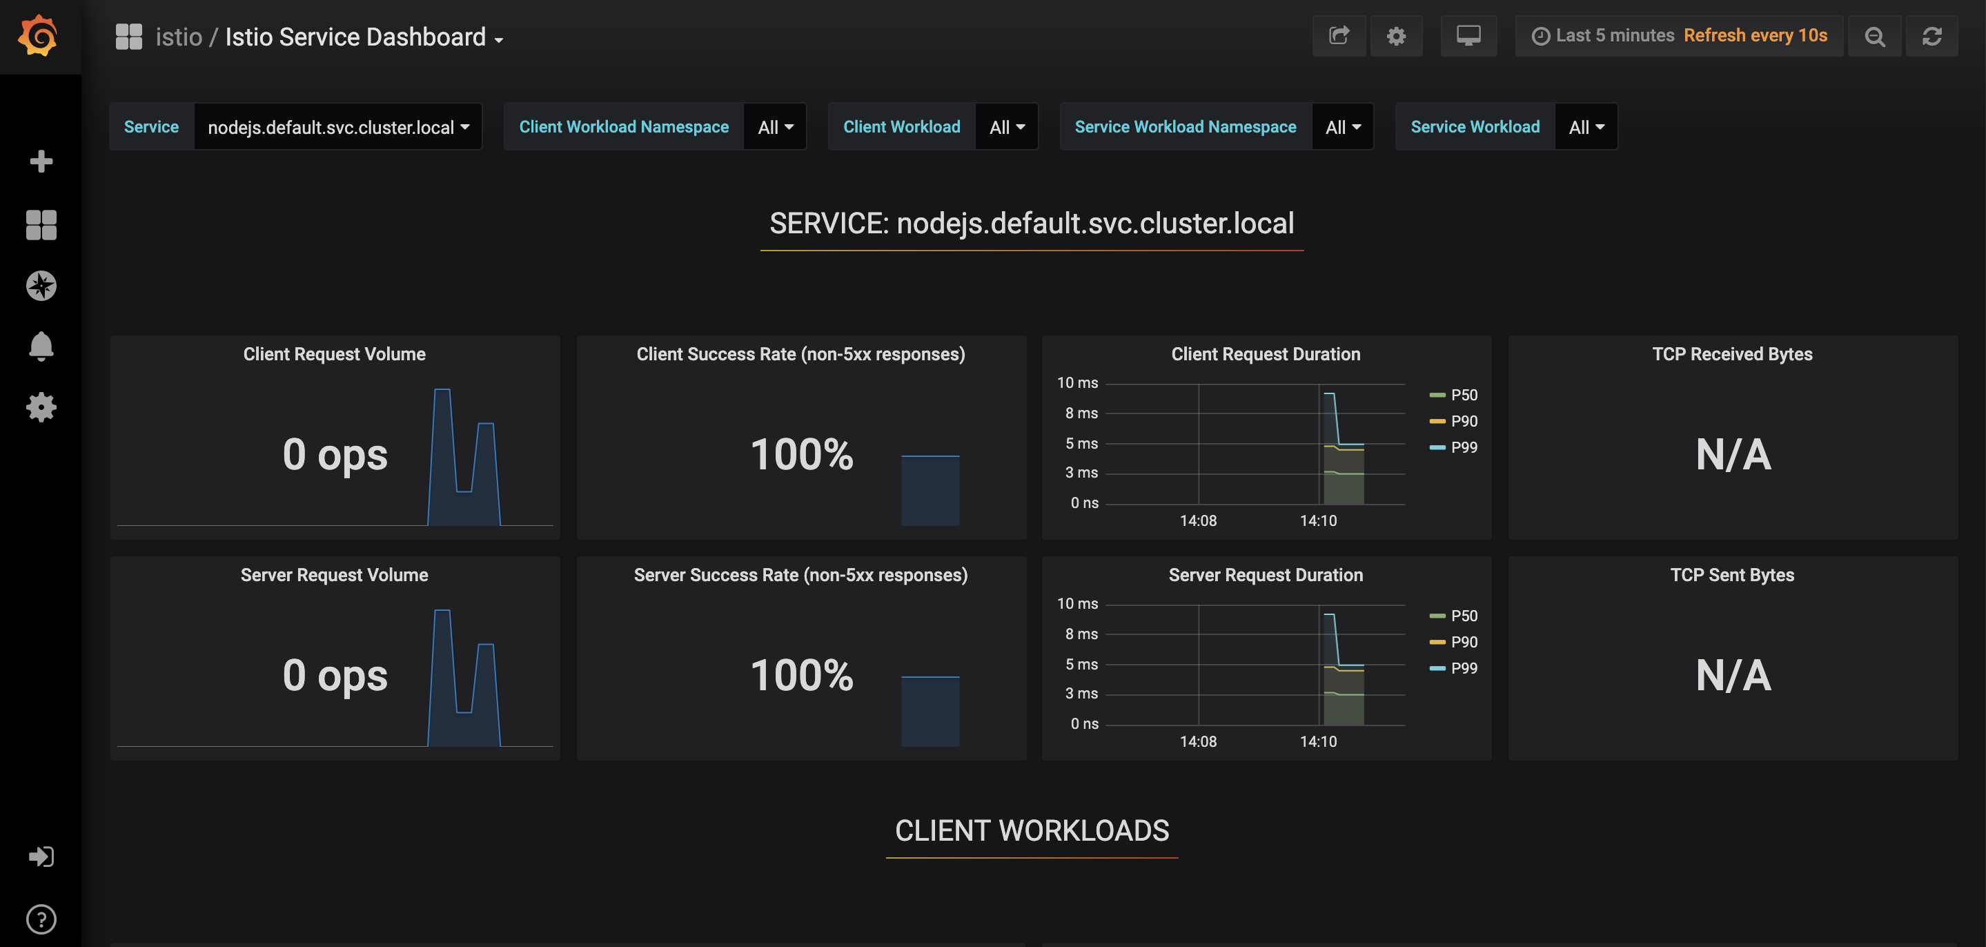Screen dimensions: 1986x947
Task: Click the 0 ops value in Server Request Volume
Action: click(335, 675)
